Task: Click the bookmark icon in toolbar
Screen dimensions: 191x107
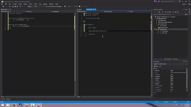Action: tap(80, 7)
